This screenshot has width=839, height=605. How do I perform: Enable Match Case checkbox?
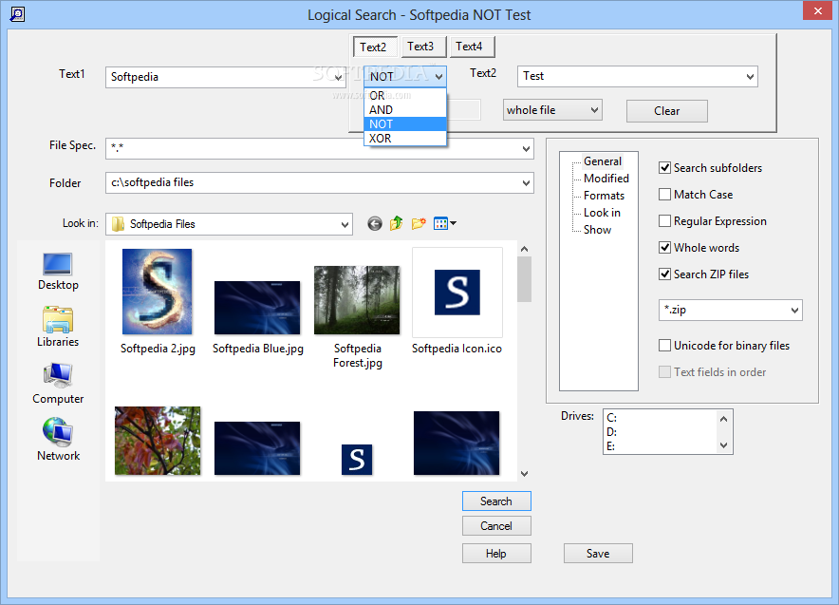click(x=664, y=195)
